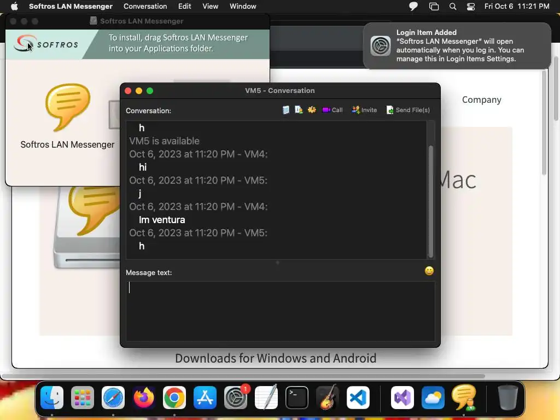Open Spotlight search in menu bar

coord(452,7)
